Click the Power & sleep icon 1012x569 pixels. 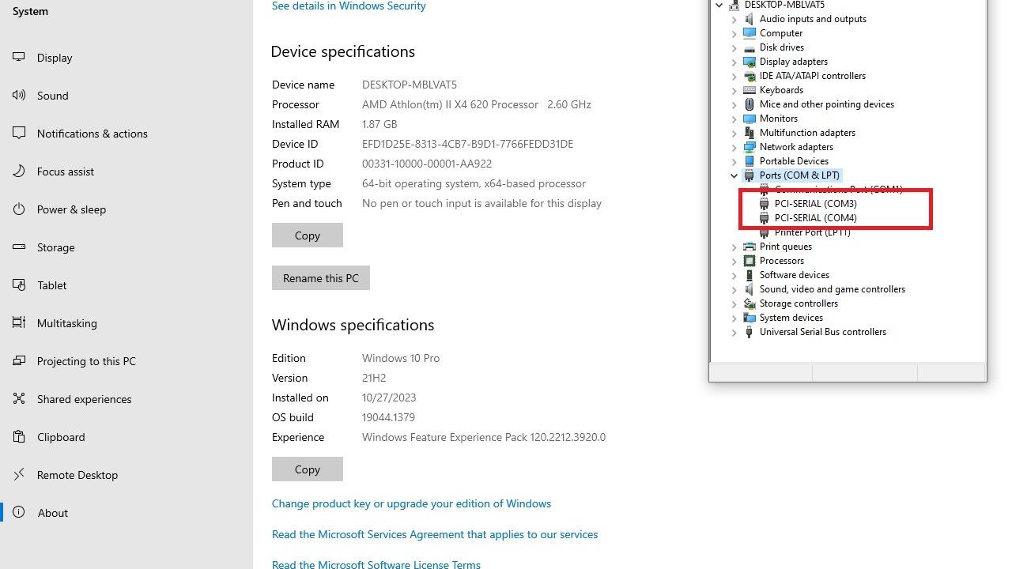[x=19, y=209]
